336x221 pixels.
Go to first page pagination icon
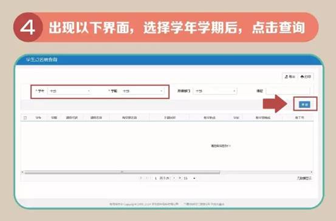point(141,178)
